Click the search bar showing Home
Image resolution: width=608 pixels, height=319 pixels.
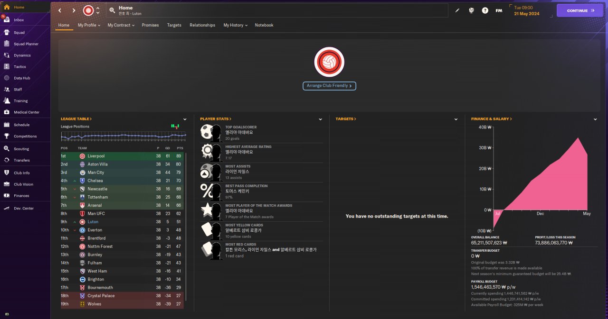click(x=277, y=10)
